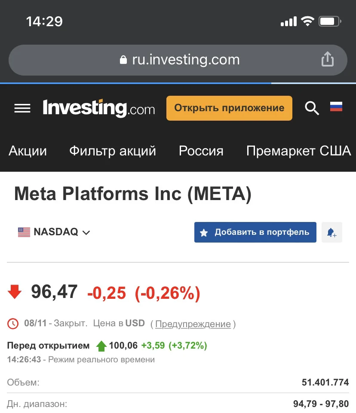Tap the bell alert icon
The height and width of the screenshot is (413, 356).
pos(332,232)
